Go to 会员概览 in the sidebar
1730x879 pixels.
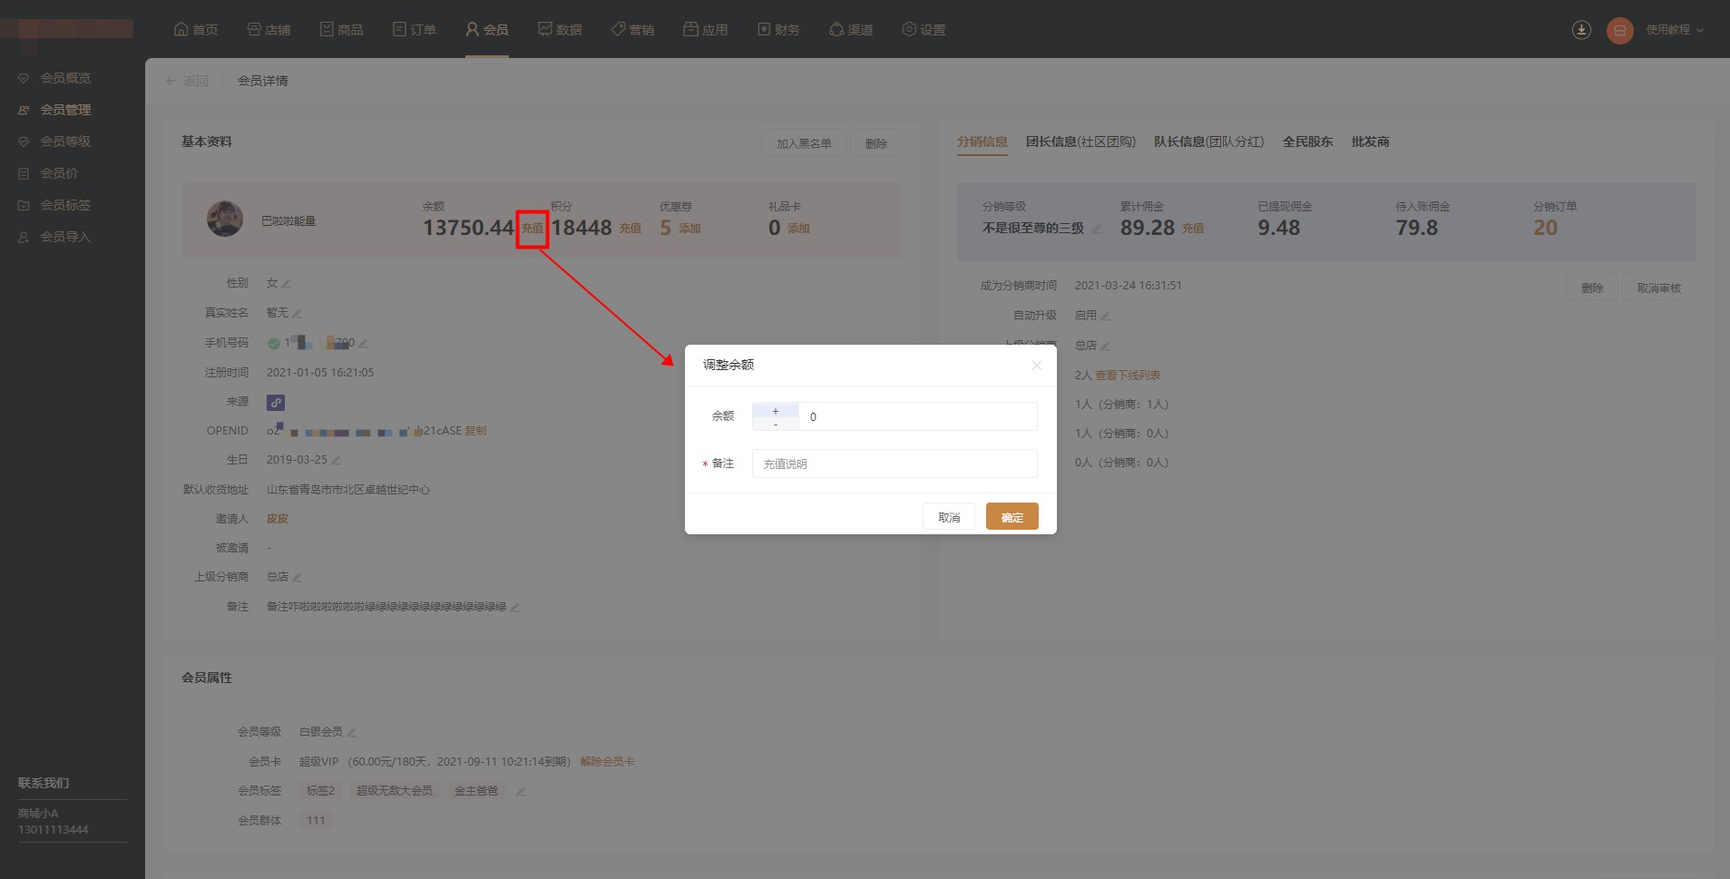(65, 78)
